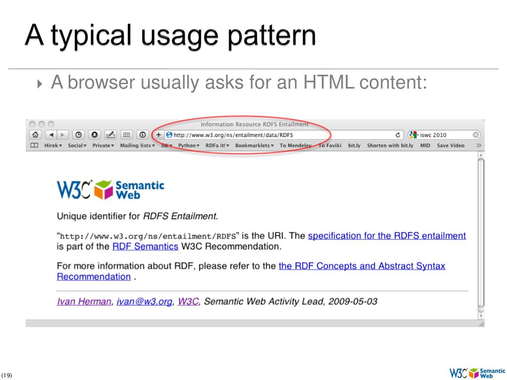Expand the Mailing lists bookmarks folder
The width and height of the screenshot is (507, 380).
pos(138,145)
